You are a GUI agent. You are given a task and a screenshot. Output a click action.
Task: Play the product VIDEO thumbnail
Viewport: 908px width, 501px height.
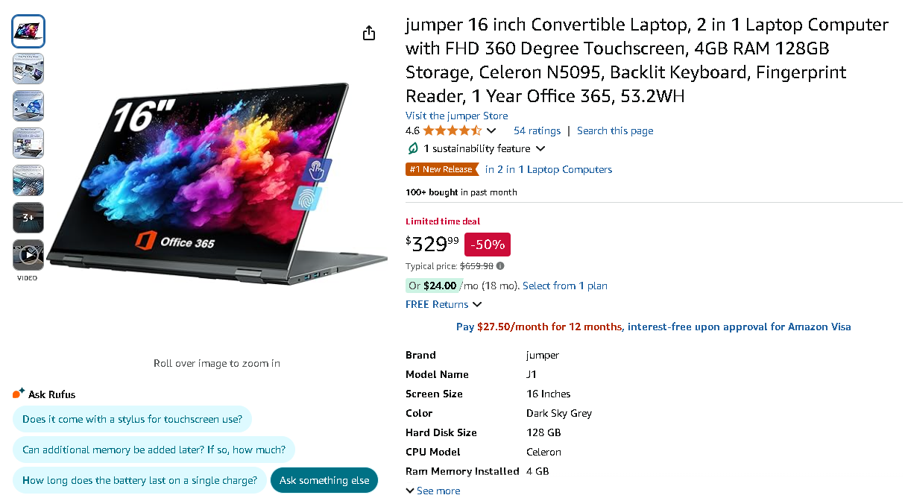[28, 253]
